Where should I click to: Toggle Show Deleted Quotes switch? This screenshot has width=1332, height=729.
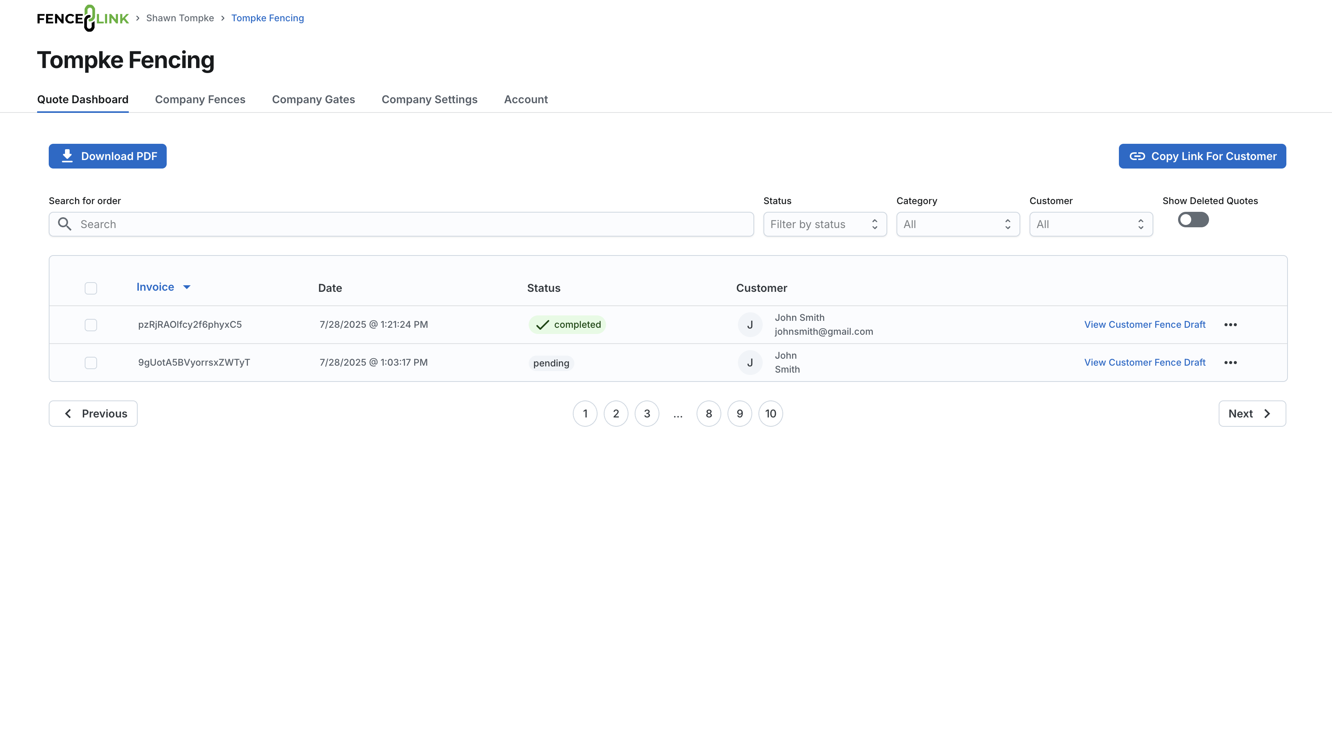click(x=1193, y=220)
